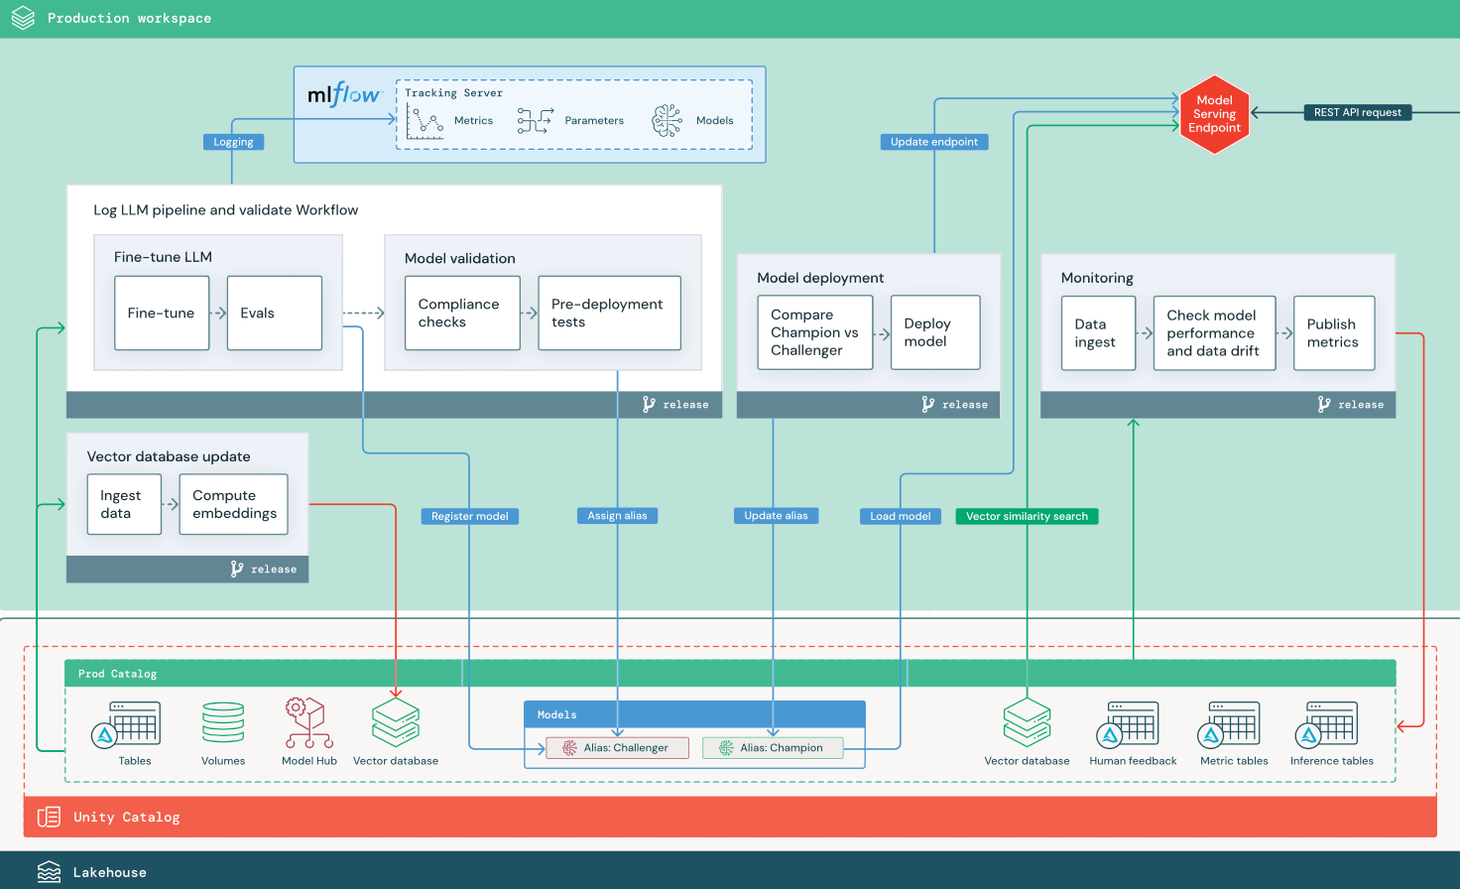The height and width of the screenshot is (889, 1460).
Task: Click the REST API request button
Action: (1358, 112)
